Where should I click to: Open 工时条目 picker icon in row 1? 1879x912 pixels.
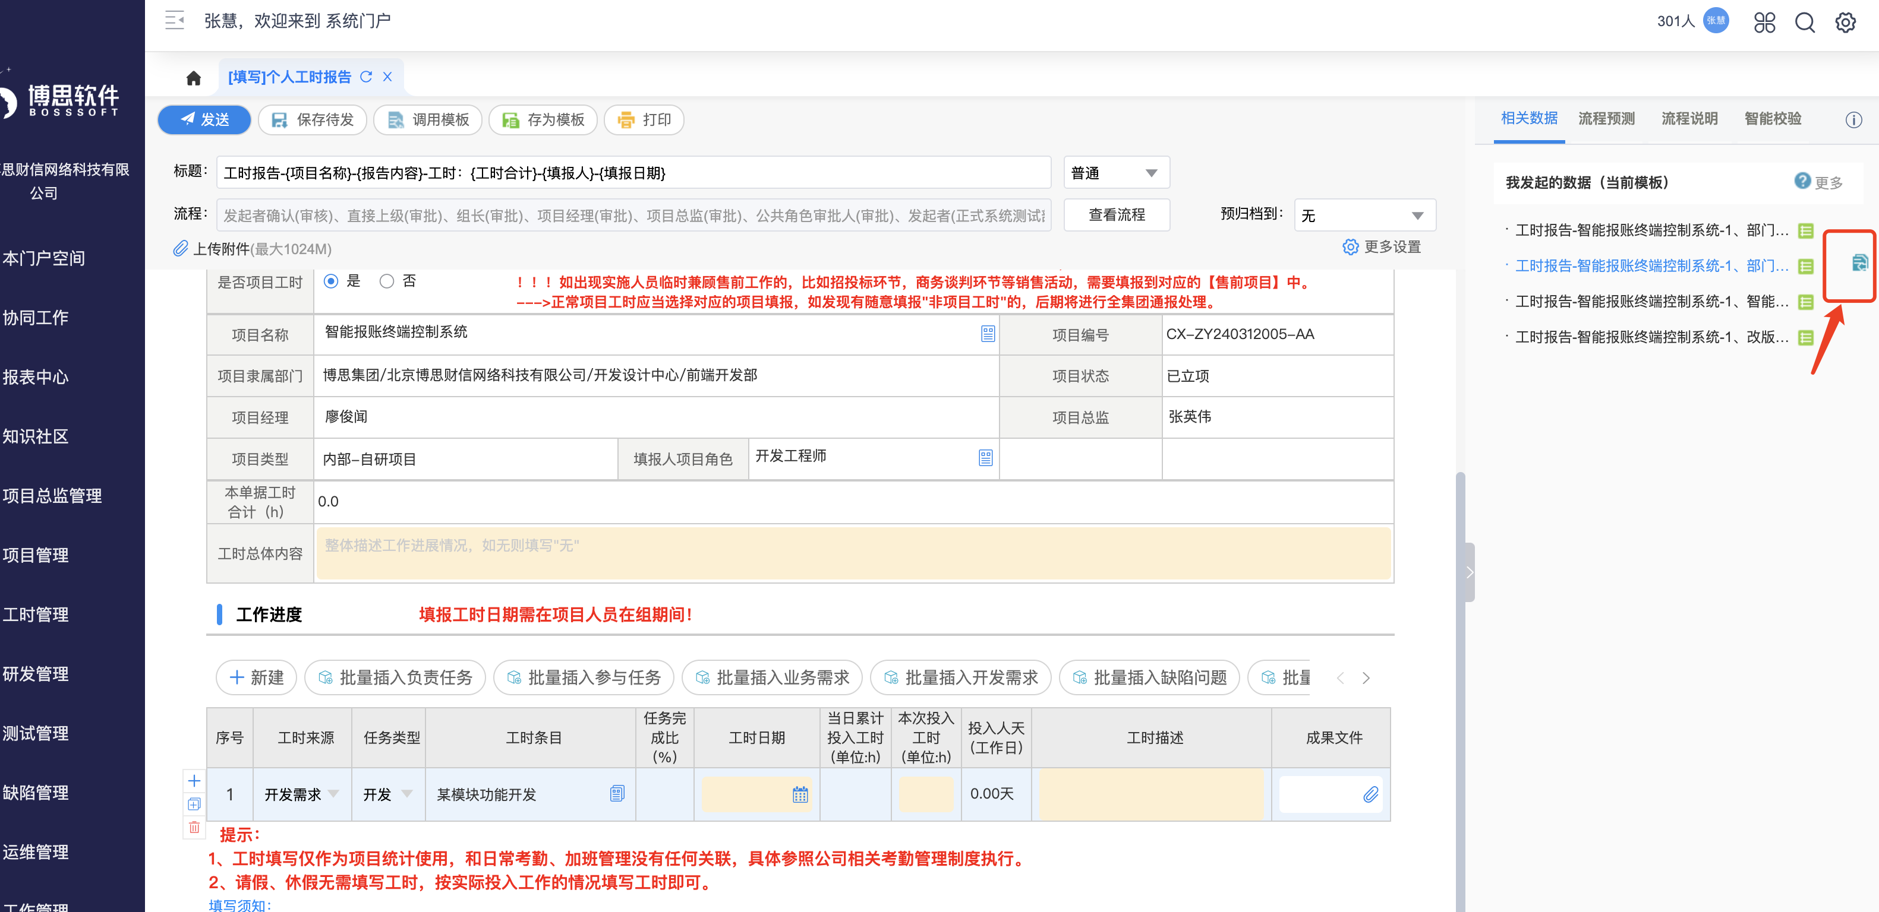point(617,793)
